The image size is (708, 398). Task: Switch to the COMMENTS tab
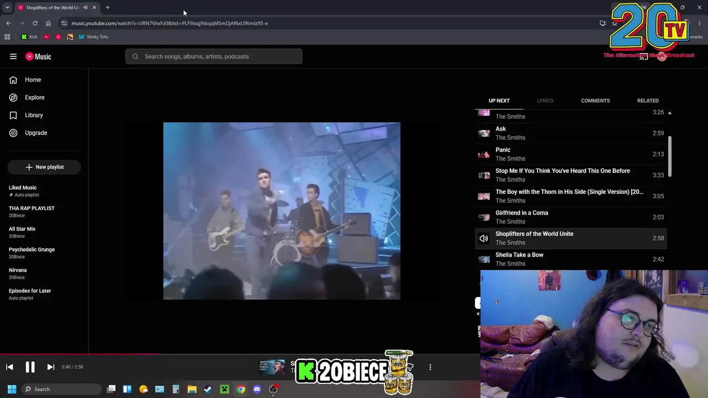(595, 101)
